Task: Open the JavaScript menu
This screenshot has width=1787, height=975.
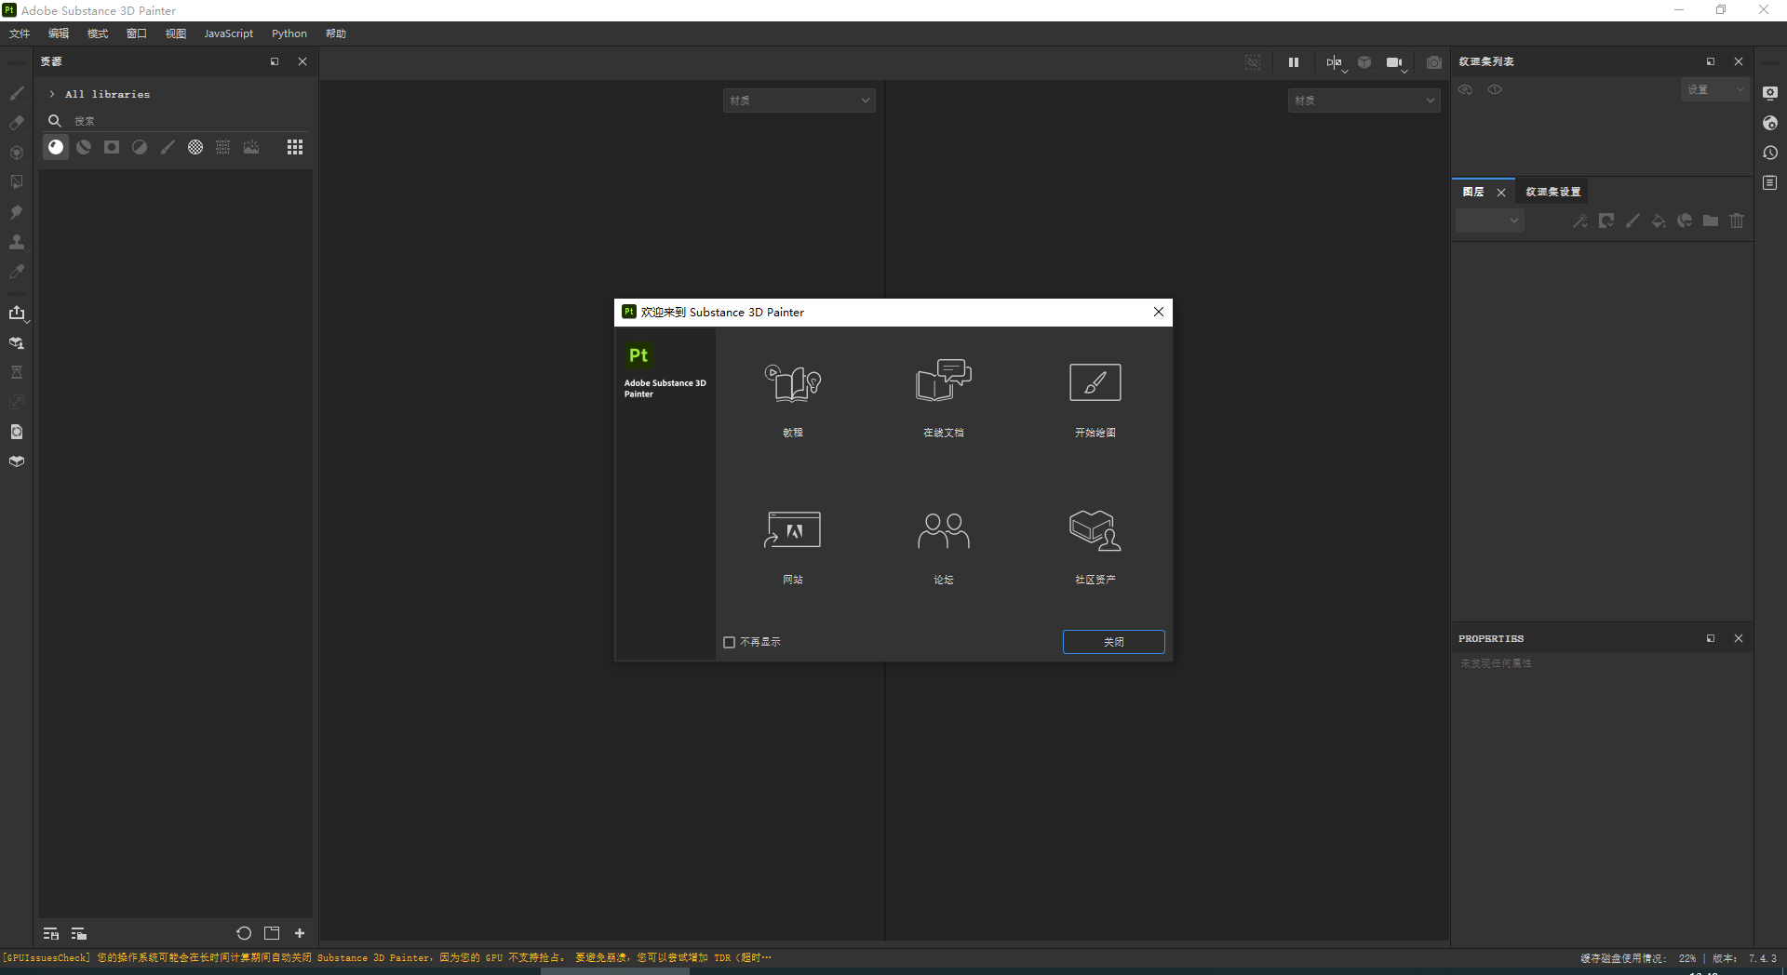Action: pos(228,33)
